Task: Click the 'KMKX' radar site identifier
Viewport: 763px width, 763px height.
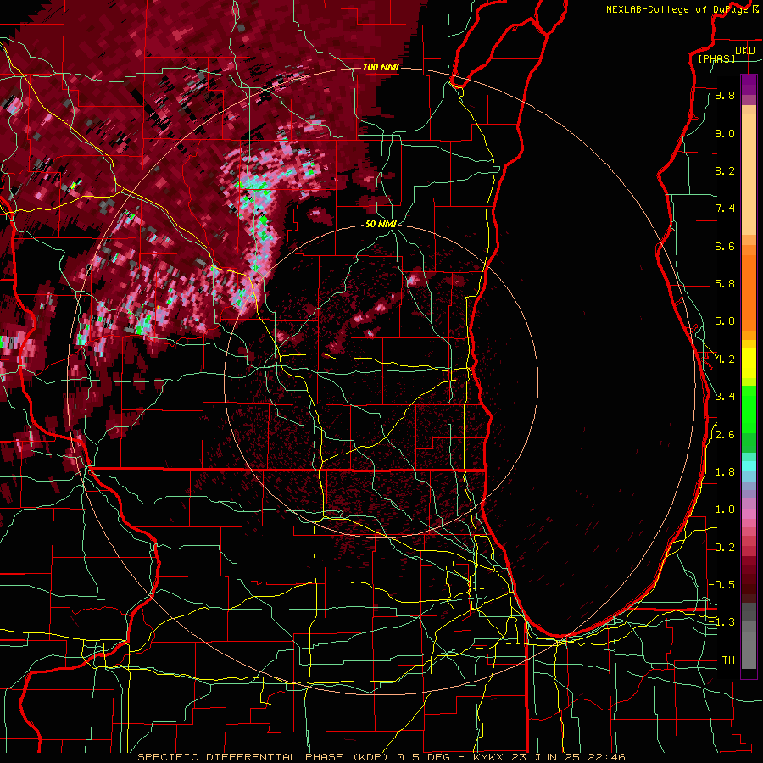Action: [x=488, y=757]
